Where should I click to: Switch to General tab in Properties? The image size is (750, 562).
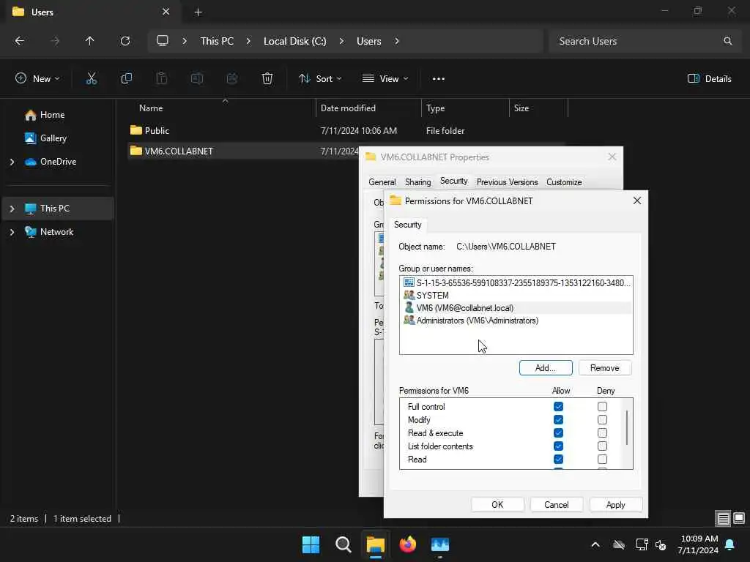[x=382, y=182]
